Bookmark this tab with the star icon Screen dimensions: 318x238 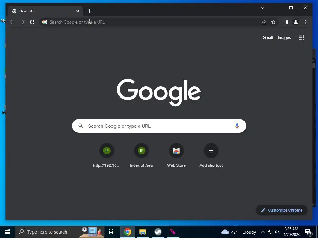(x=273, y=22)
